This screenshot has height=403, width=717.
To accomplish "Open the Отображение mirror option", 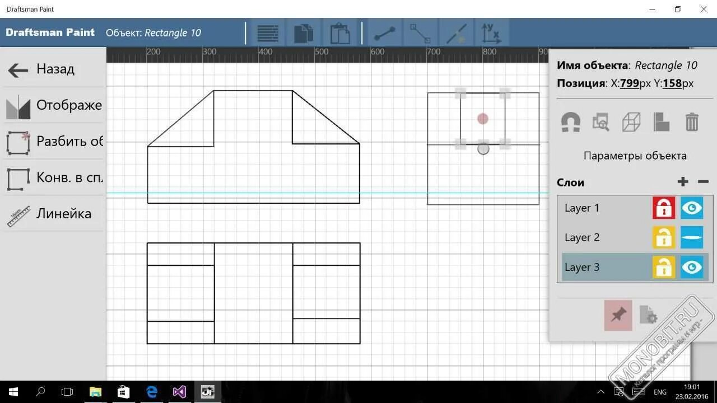I will 54,105.
